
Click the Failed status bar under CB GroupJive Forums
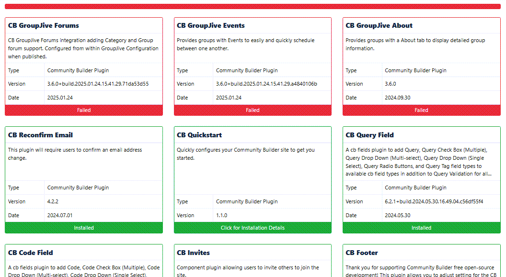click(x=84, y=110)
